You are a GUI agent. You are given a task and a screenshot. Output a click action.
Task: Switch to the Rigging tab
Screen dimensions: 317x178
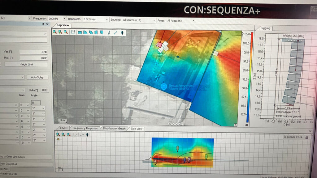(265, 28)
